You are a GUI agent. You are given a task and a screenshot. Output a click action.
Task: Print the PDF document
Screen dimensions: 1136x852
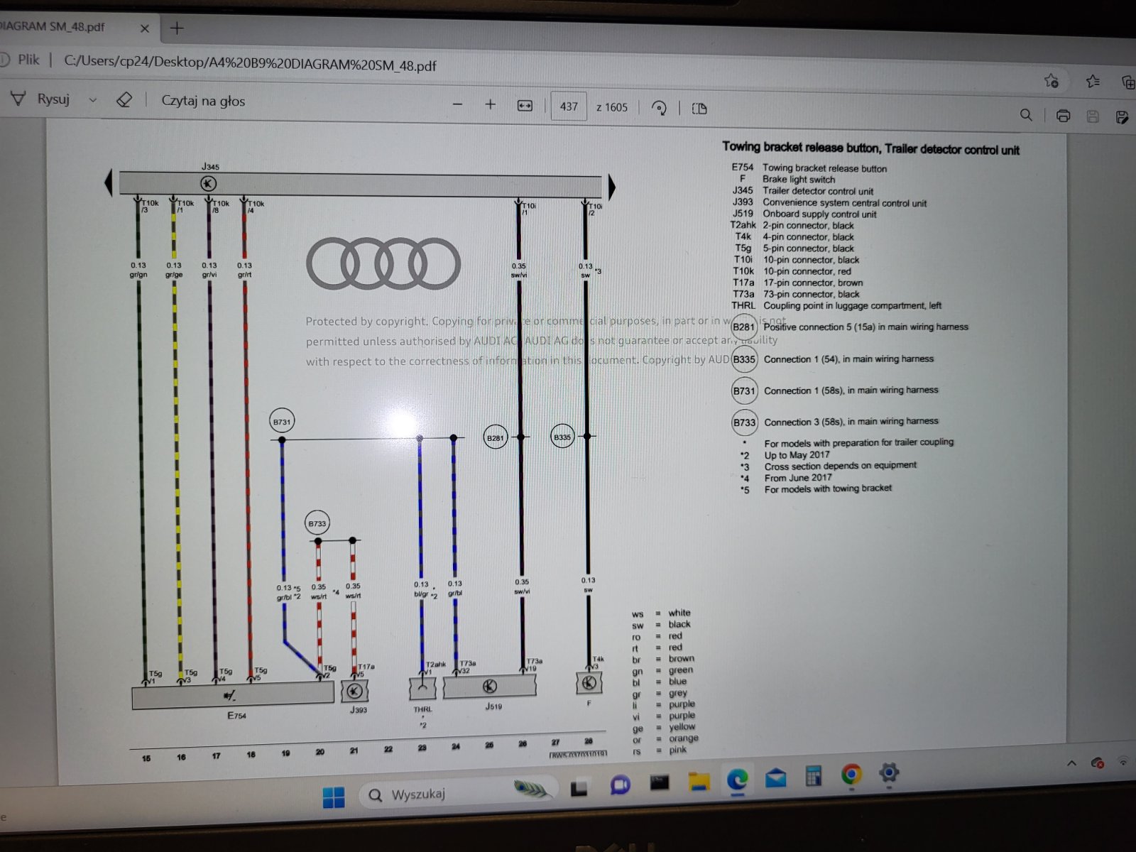coord(1063,116)
